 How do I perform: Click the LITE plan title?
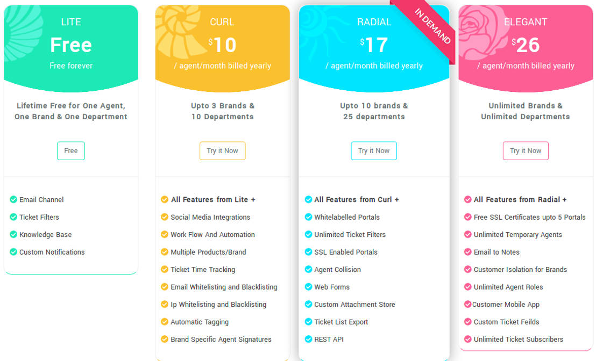tap(71, 22)
